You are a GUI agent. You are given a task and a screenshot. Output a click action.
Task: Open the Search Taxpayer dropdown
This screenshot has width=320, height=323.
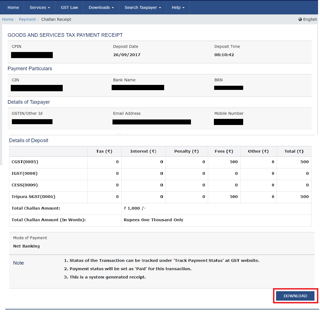point(142,7)
